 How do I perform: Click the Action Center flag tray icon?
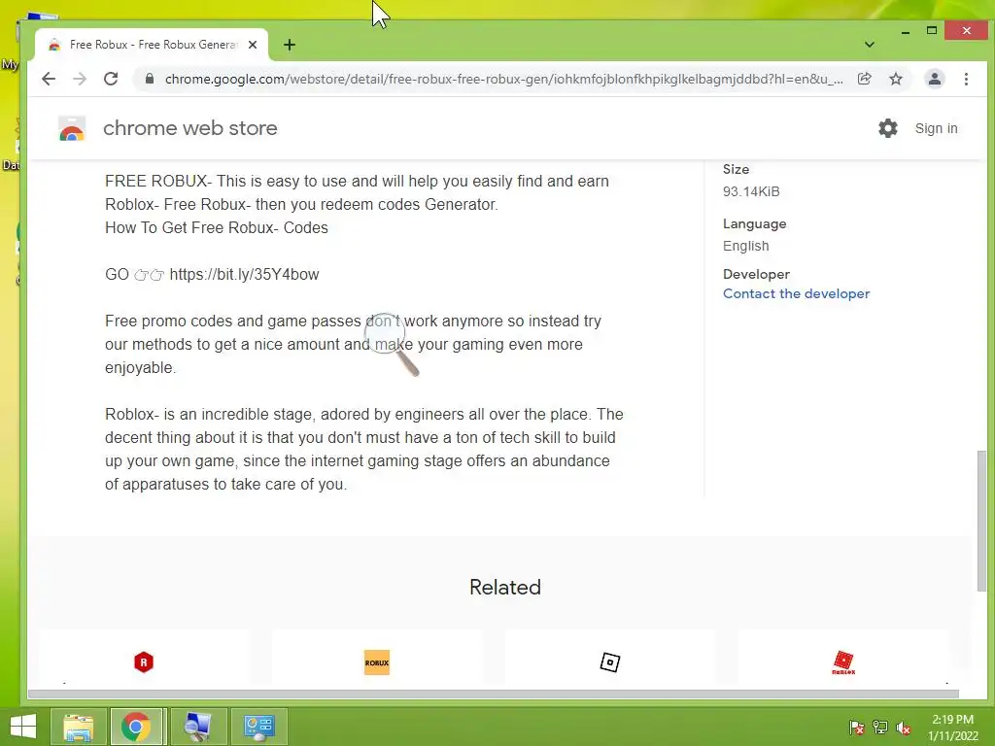tap(857, 727)
